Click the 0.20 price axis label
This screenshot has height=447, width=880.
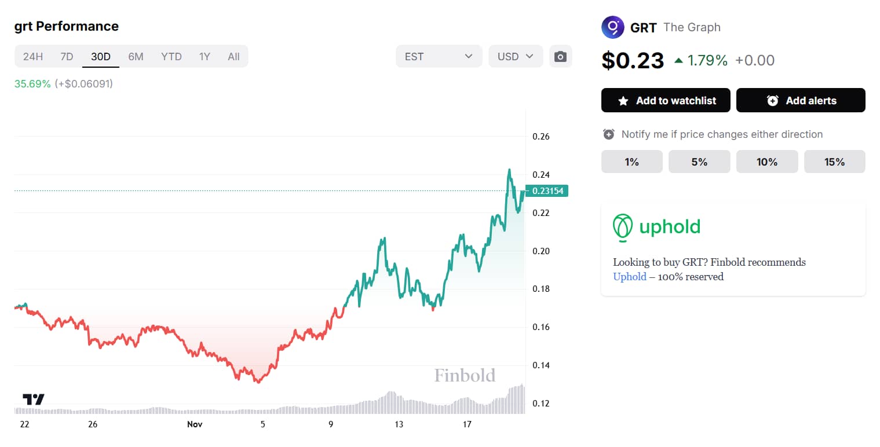coord(541,251)
